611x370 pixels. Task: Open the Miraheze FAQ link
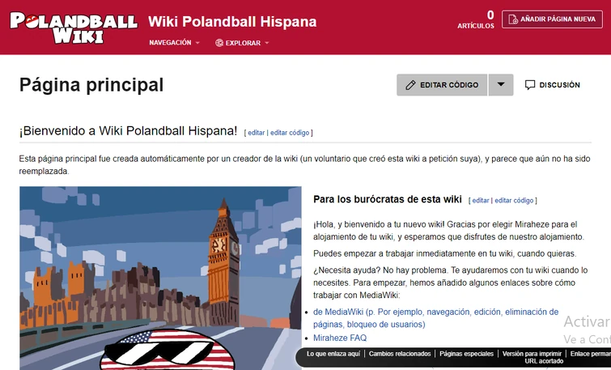pyautogui.click(x=340, y=338)
